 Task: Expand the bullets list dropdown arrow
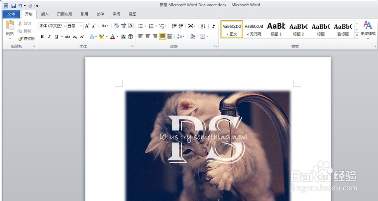pyautogui.click(x=146, y=26)
